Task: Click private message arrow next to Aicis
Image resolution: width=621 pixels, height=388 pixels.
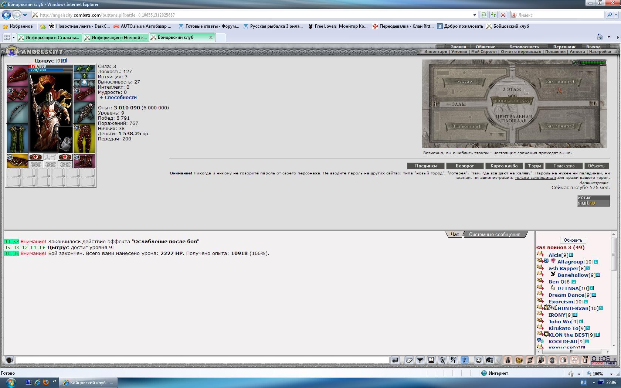Action: click(x=540, y=255)
